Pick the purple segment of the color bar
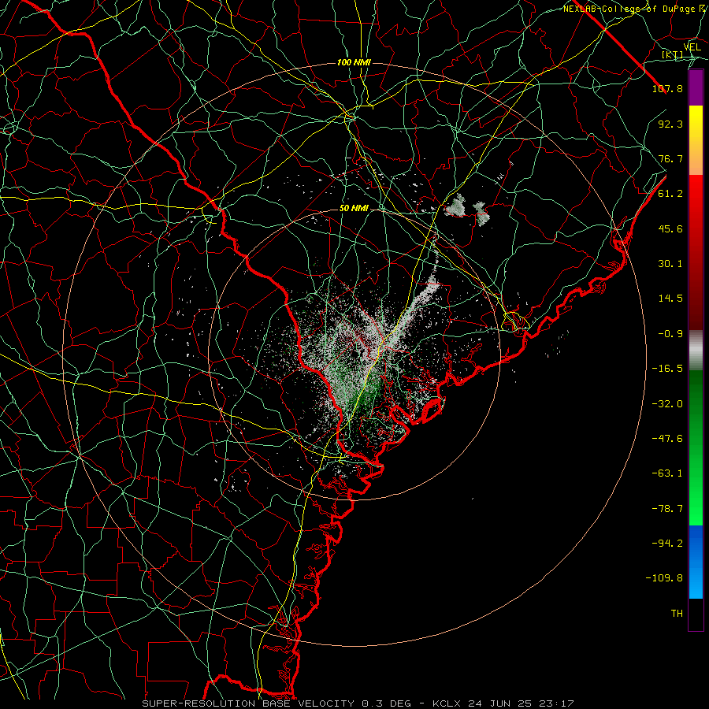 [x=696, y=88]
